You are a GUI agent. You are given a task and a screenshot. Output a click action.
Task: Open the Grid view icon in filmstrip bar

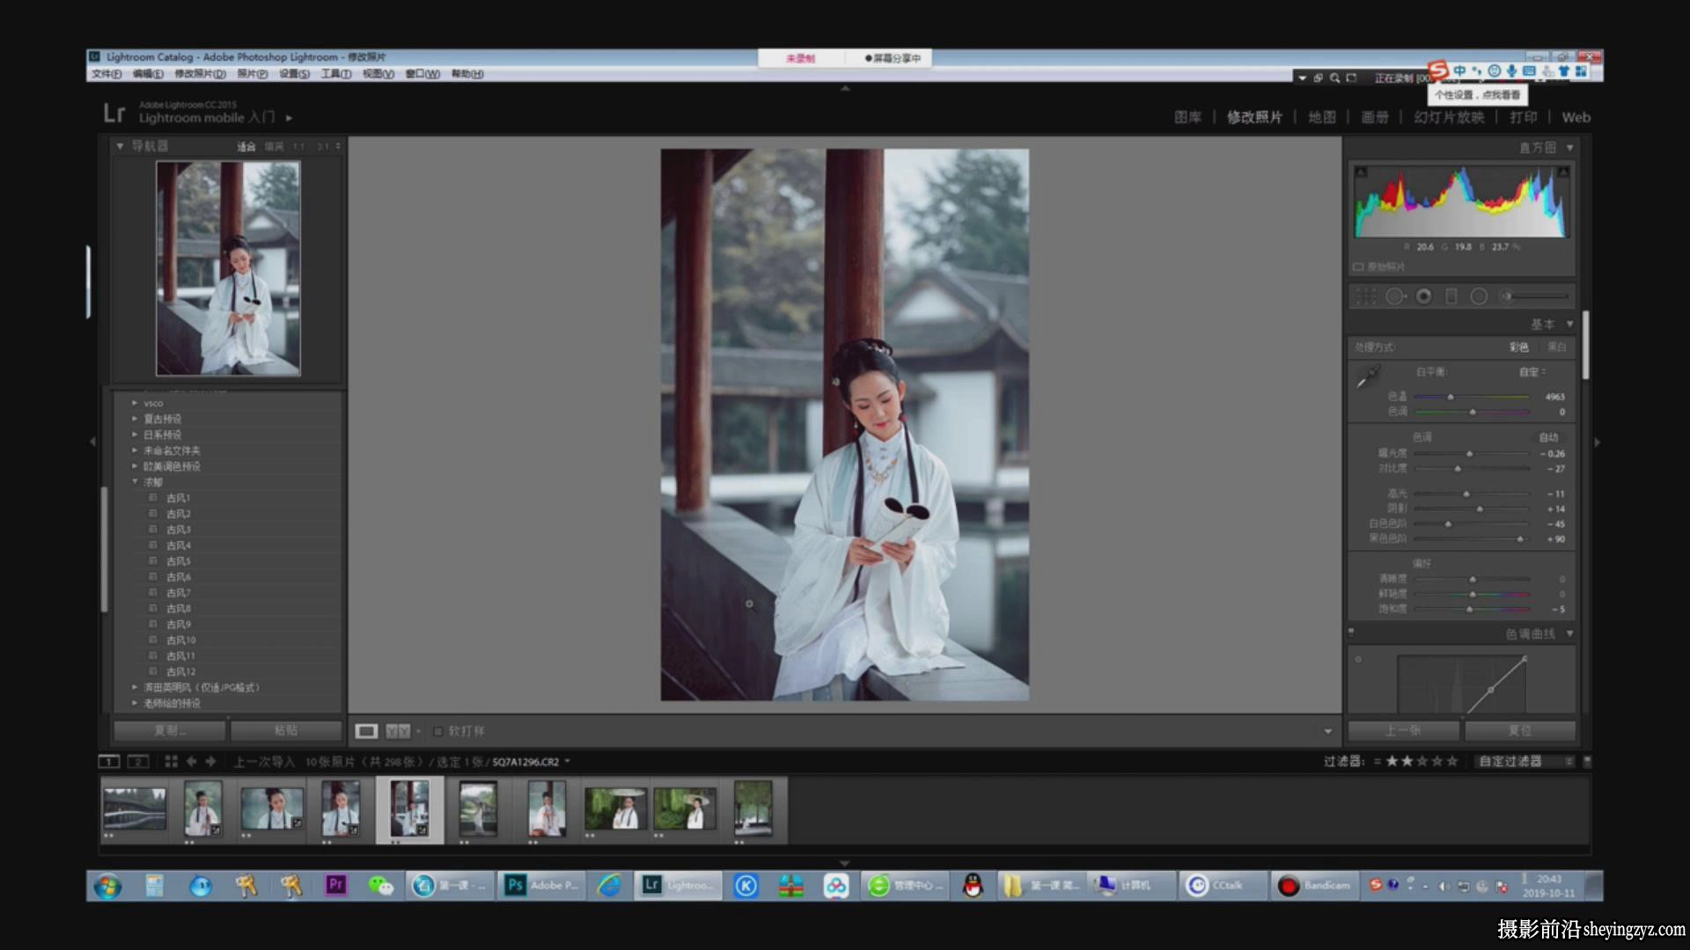[171, 762]
